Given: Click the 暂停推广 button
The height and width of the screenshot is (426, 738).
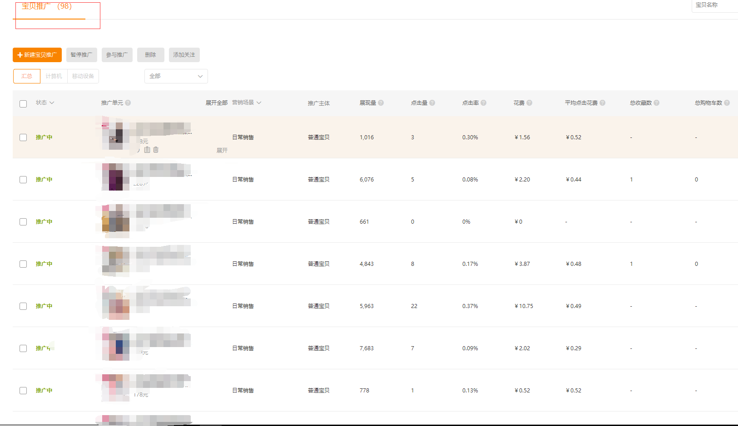Looking at the screenshot, I should (82, 55).
